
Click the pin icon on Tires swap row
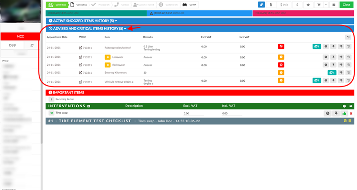(336, 113)
